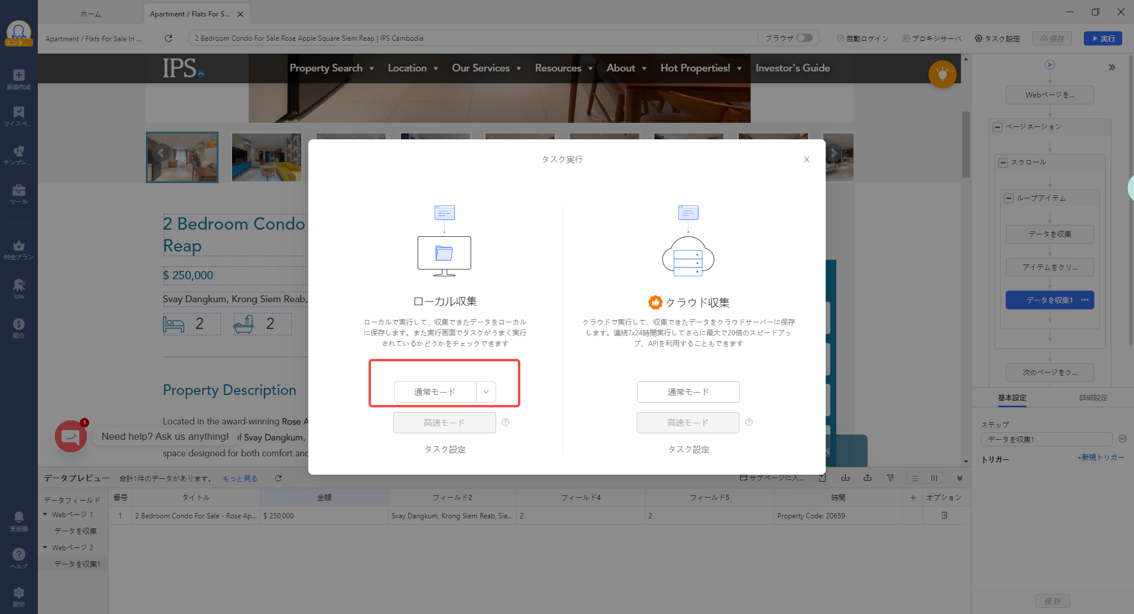Open the RPA sidebar icon
Image resolution: width=1134 pixels, height=614 pixels.
(x=18, y=288)
